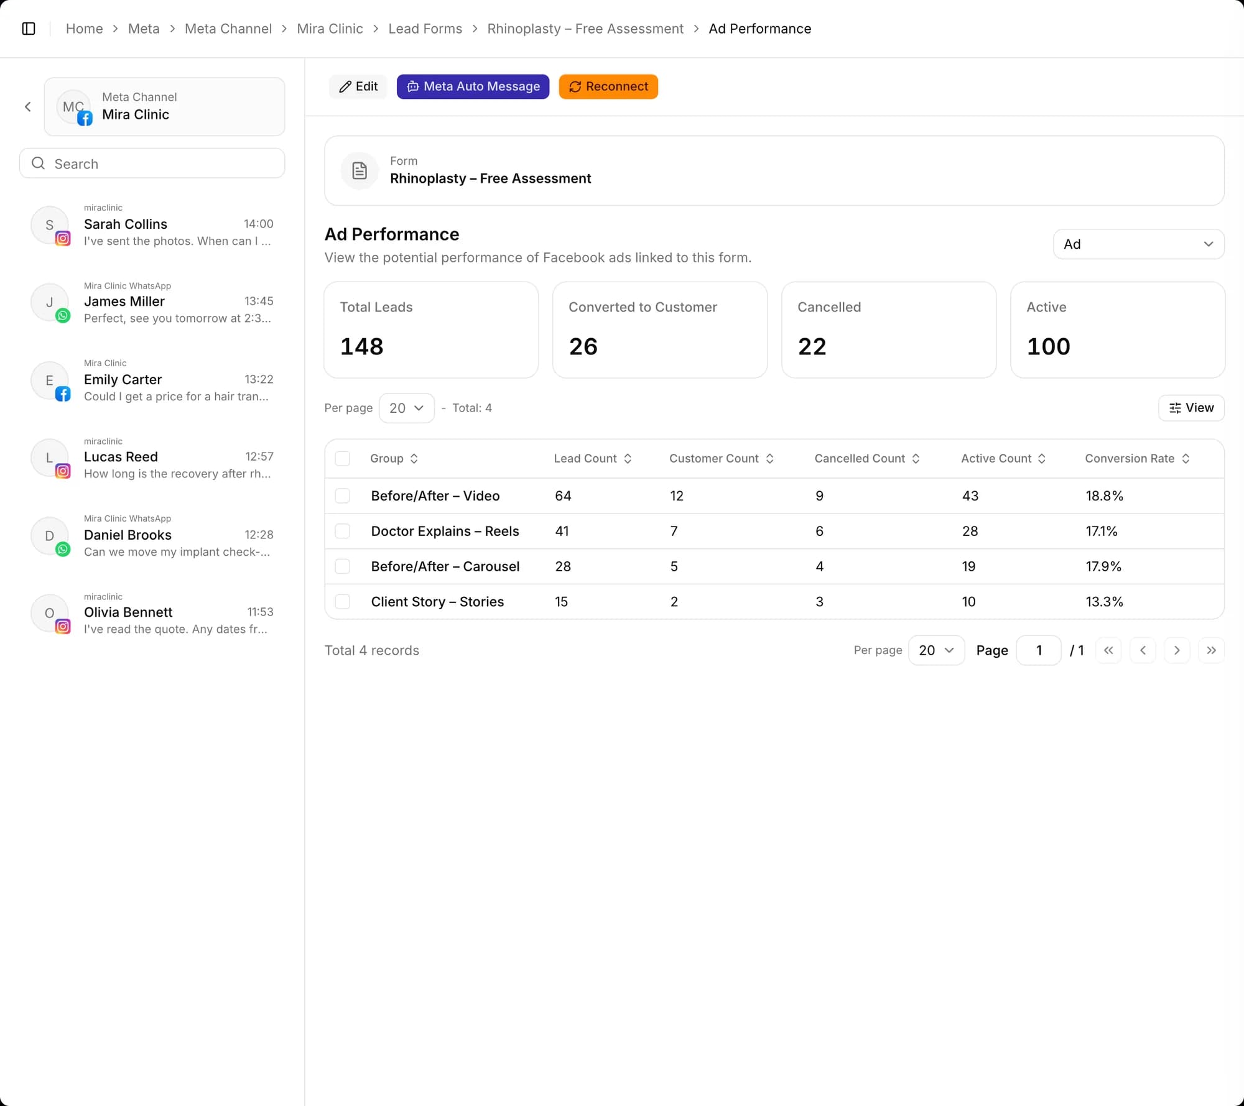Navigate to Lead Forms breadcrumb
Screen dimensions: 1244x1106
[x=425, y=29]
